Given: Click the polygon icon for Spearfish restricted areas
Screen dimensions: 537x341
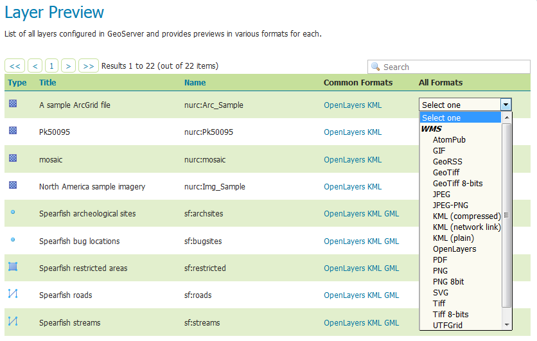Looking at the screenshot, I should (x=13, y=267).
